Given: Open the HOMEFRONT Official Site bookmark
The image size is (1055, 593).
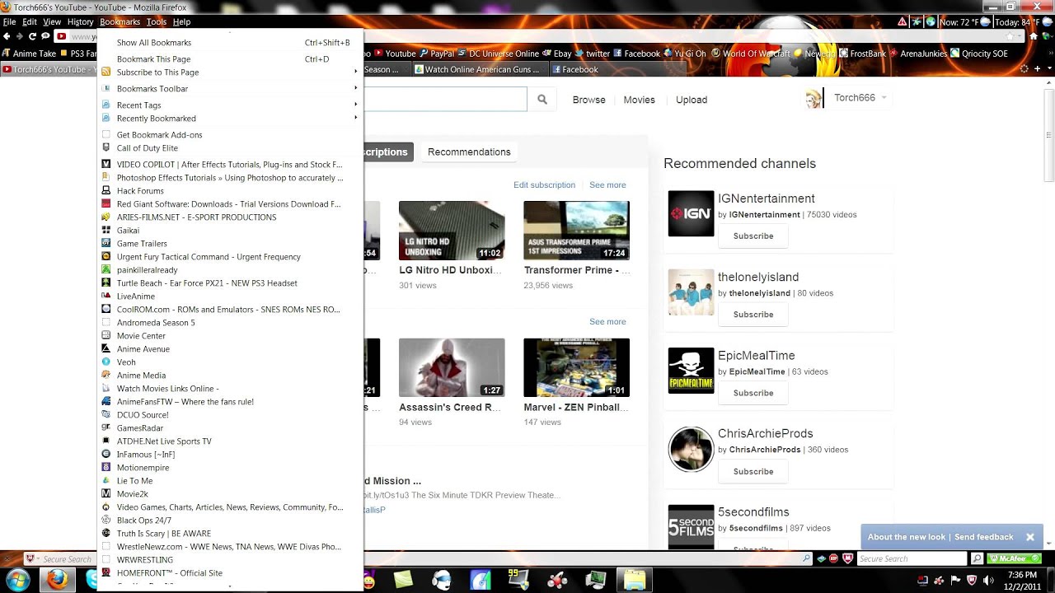Looking at the screenshot, I should coord(231,573).
